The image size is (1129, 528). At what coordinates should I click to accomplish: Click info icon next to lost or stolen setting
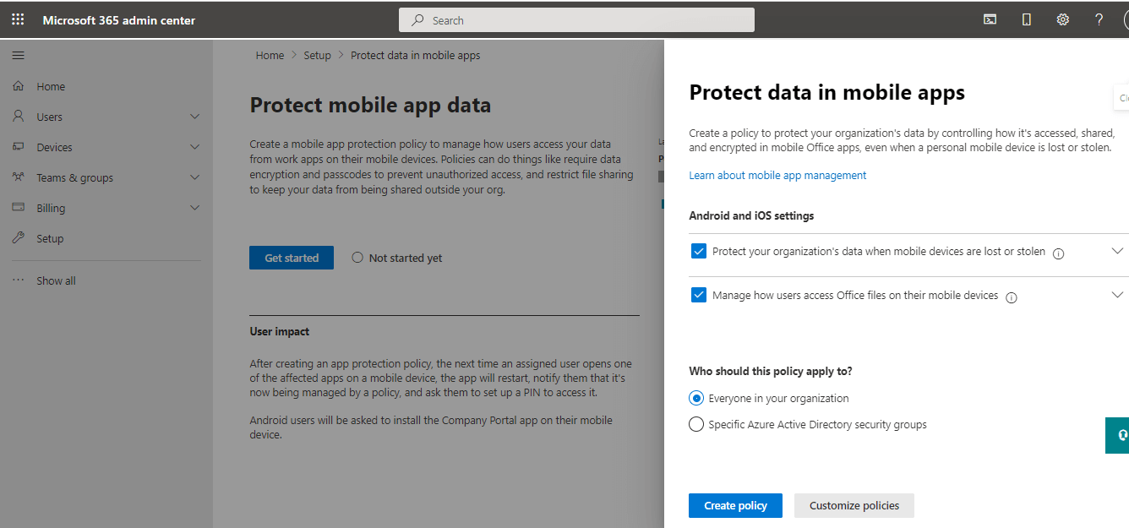pyautogui.click(x=1058, y=253)
